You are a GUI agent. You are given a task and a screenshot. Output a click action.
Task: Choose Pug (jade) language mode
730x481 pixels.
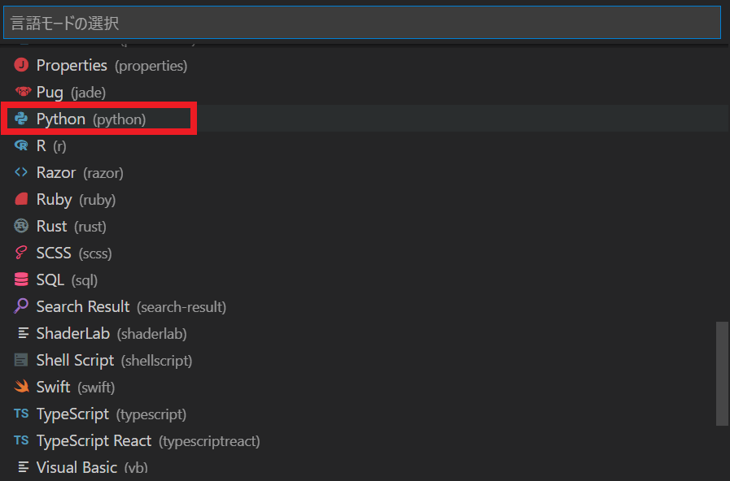(x=365, y=92)
